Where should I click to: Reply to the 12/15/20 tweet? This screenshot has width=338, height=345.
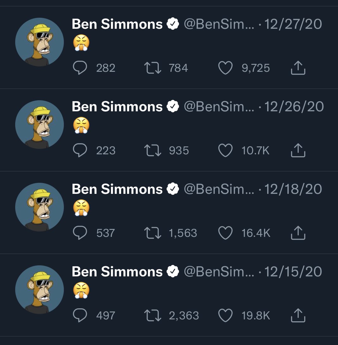[80, 316]
